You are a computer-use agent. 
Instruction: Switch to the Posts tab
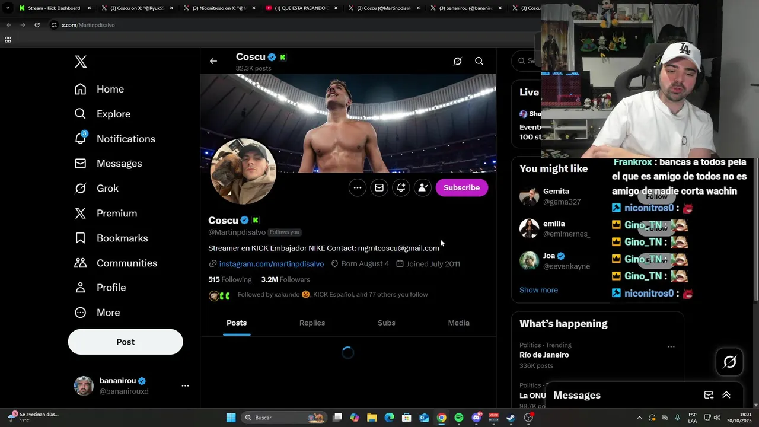pyautogui.click(x=237, y=323)
